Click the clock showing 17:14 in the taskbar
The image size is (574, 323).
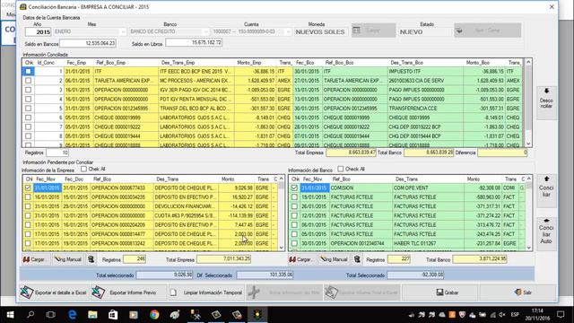tap(537, 310)
